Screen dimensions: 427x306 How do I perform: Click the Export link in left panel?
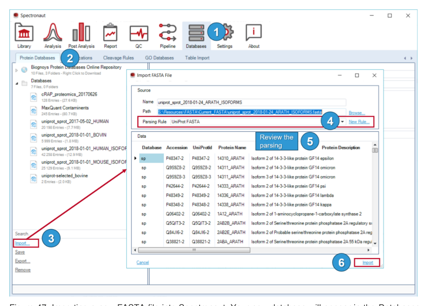click(x=23, y=261)
